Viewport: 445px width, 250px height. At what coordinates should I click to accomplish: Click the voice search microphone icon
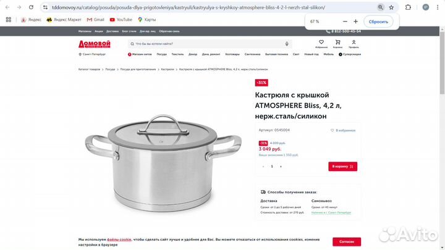tap(287, 44)
